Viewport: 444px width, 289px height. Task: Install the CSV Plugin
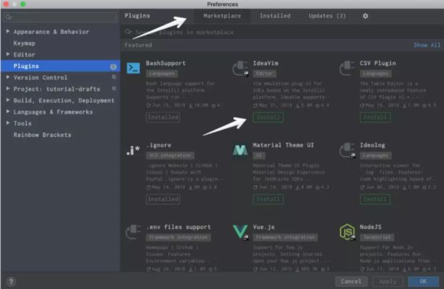(375, 117)
